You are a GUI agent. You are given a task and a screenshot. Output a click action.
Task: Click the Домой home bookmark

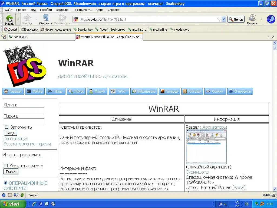pyautogui.click(x=11, y=30)
